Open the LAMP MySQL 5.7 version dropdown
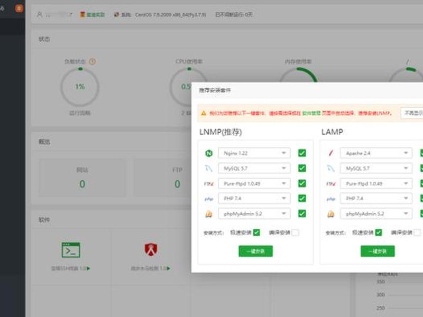 tap(376, 169)
